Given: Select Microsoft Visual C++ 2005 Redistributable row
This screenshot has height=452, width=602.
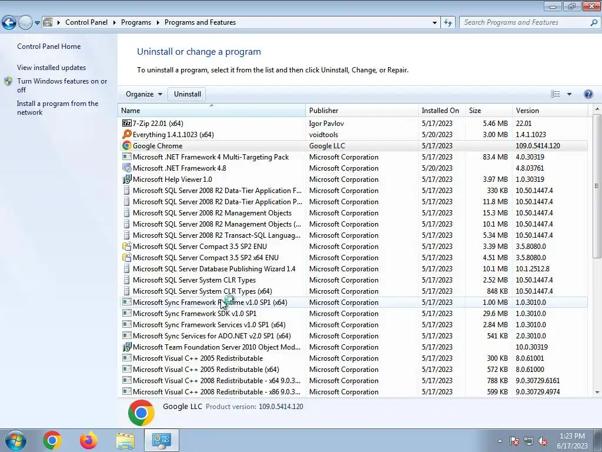Looking at the screenshot, I should pos(353,358).
